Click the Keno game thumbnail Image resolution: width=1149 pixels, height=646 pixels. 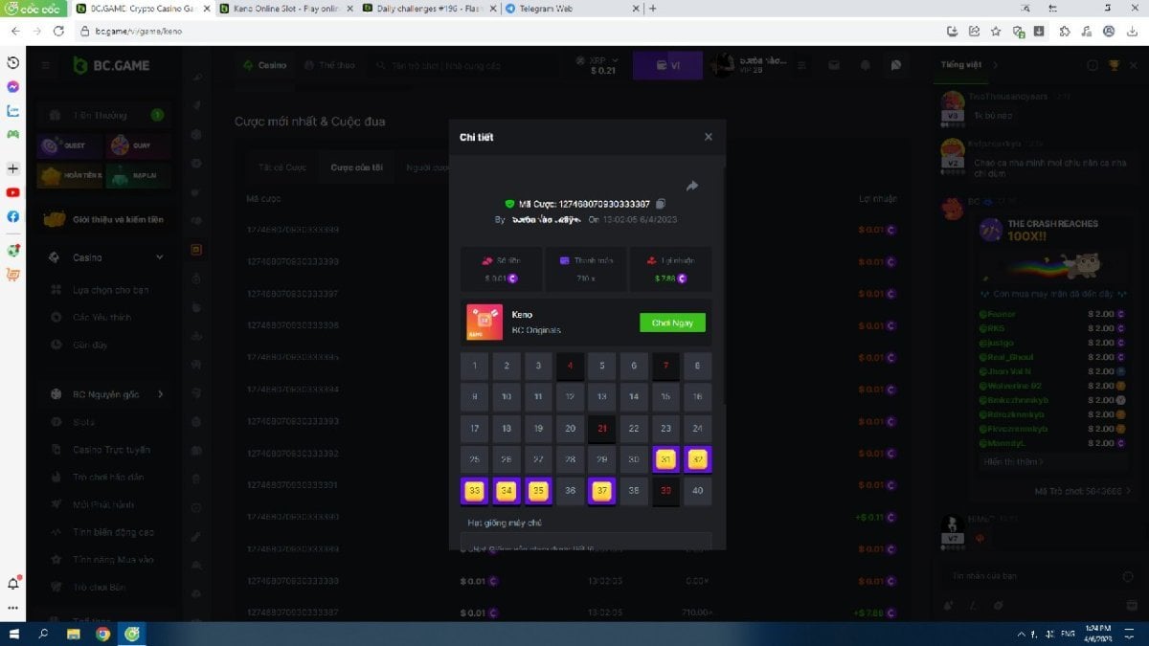pos(484,323)
